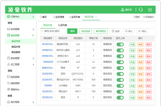This screenshot has width=161, height=106.
Task: Click the 短信营销 envelope icon
Action: (8, 77)
